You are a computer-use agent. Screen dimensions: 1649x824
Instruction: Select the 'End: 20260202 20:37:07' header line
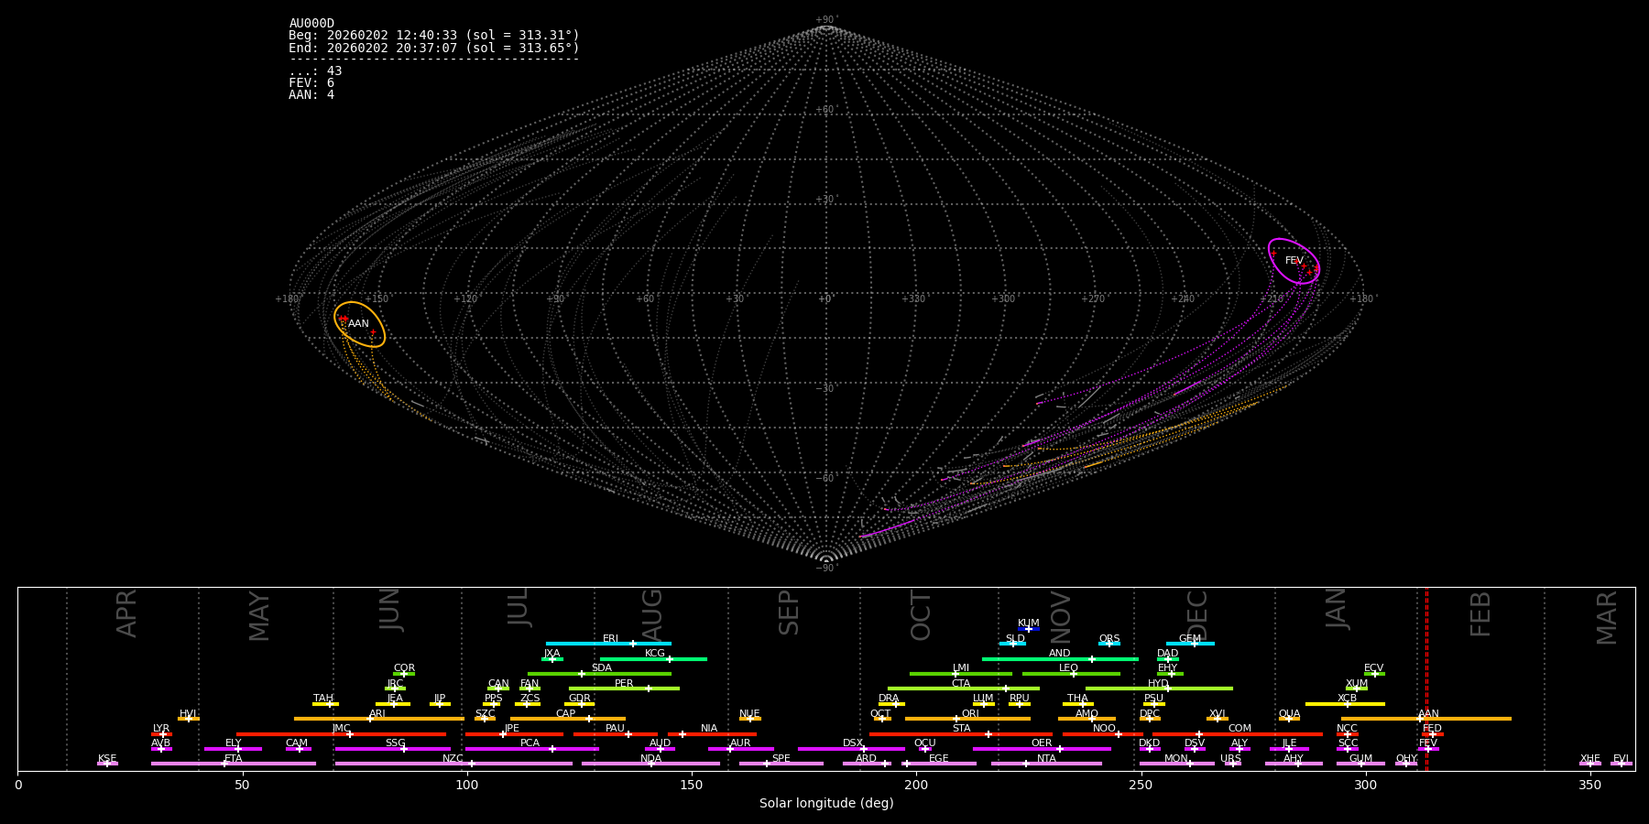coord(434,48)
